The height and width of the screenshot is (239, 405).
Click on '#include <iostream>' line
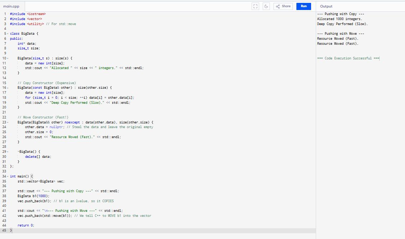(28, 14)
